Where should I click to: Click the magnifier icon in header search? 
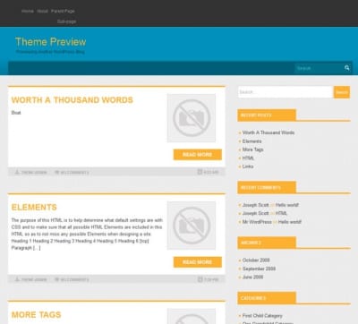[x=346, y=68]
